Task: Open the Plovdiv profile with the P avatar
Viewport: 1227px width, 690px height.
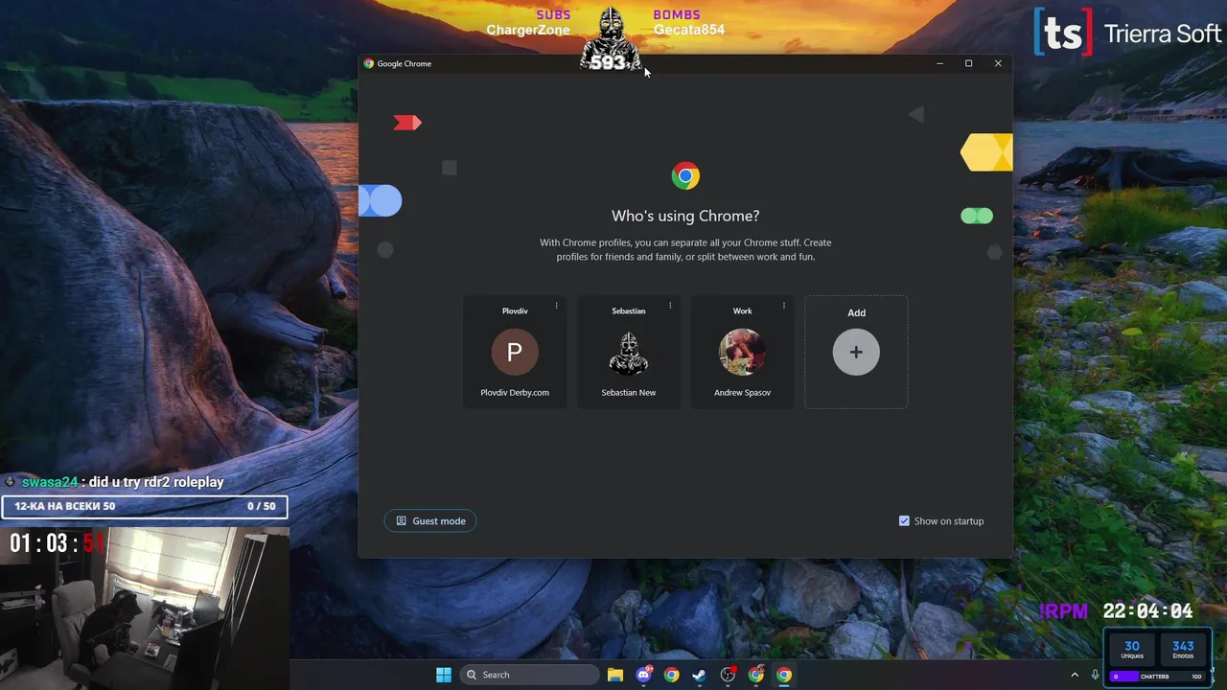Action: coord(515,352)
